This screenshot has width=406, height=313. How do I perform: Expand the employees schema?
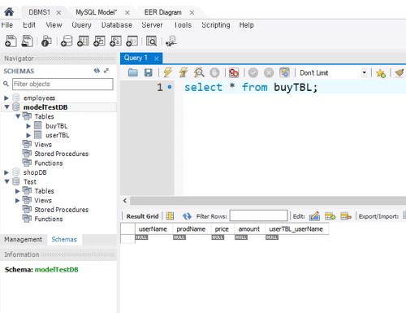tap(6, 98)
